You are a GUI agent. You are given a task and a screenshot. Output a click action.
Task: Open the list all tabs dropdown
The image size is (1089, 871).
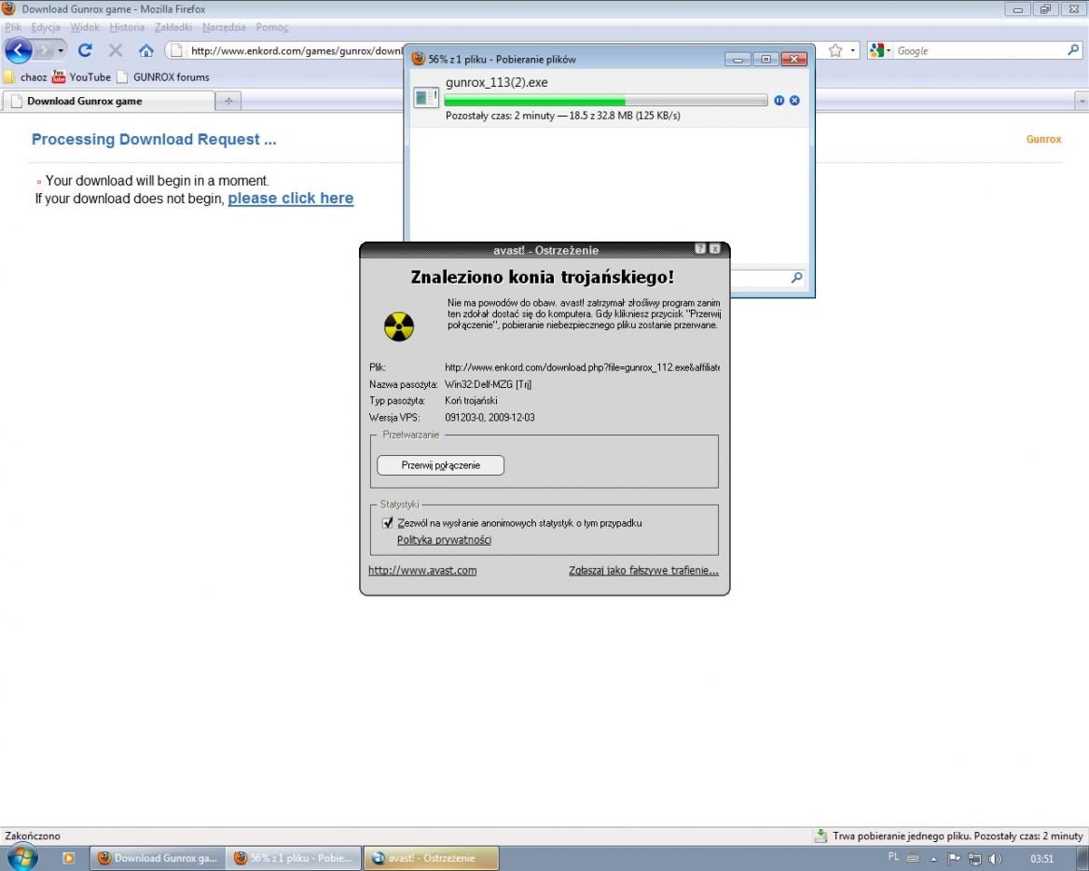[x=1082, y=101]
